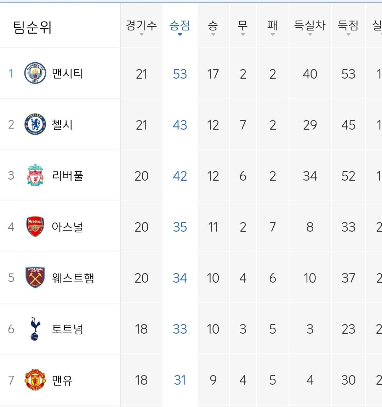Click the Chelsea club crest

click(x=35, y=124)
